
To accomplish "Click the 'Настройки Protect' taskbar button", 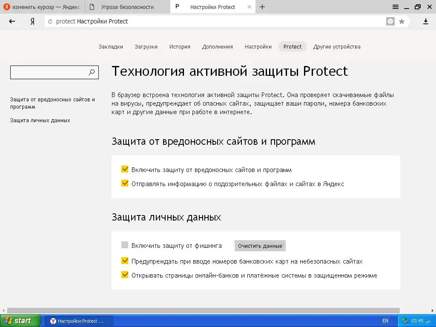I will tap(79, 321).
